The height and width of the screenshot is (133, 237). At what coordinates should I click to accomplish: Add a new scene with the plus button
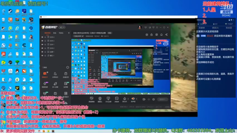click(x=69, y=33)
